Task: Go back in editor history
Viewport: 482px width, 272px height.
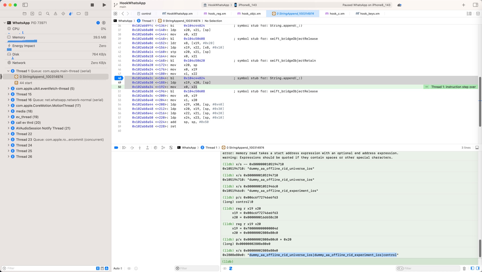Action: (123, 14)
